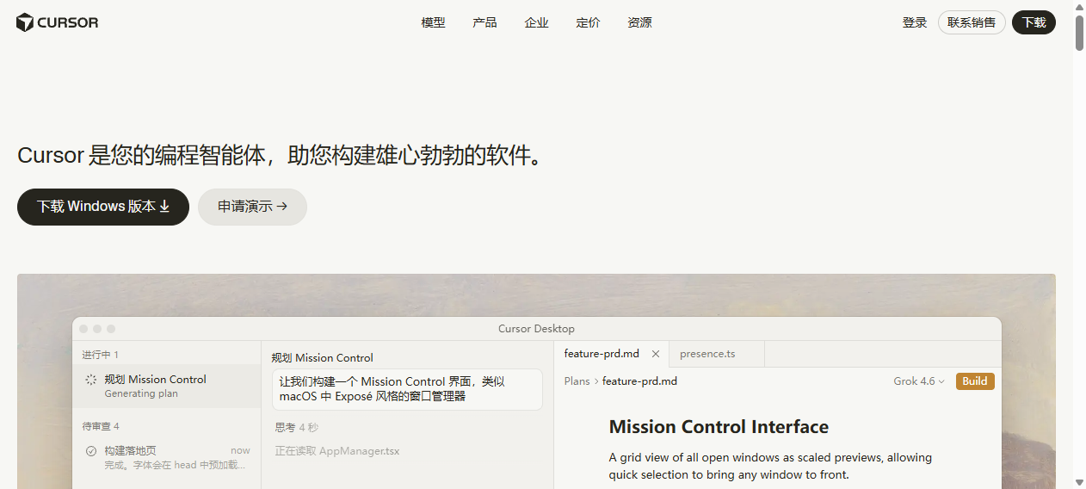Click the 规划 Mission Control chat title
Screen dimensions: 1086x489
323,358
